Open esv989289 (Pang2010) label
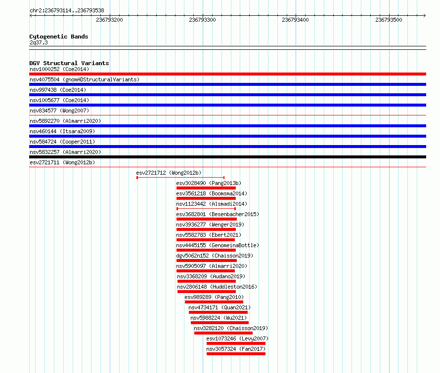 214,297
